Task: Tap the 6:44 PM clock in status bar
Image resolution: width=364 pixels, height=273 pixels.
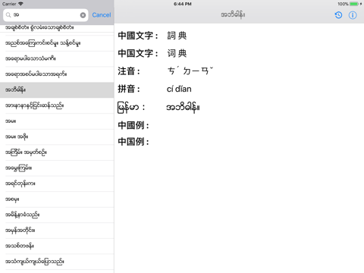Action: tap(182, 4)
